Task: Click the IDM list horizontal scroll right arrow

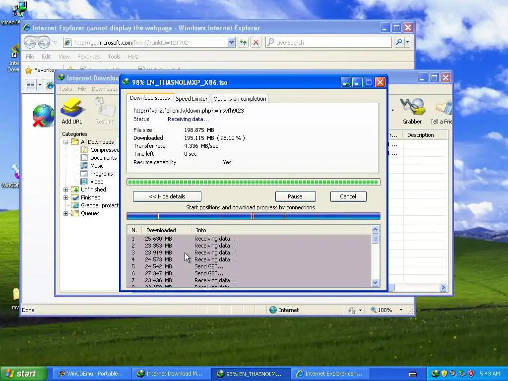Action: [x=443, y=287]
